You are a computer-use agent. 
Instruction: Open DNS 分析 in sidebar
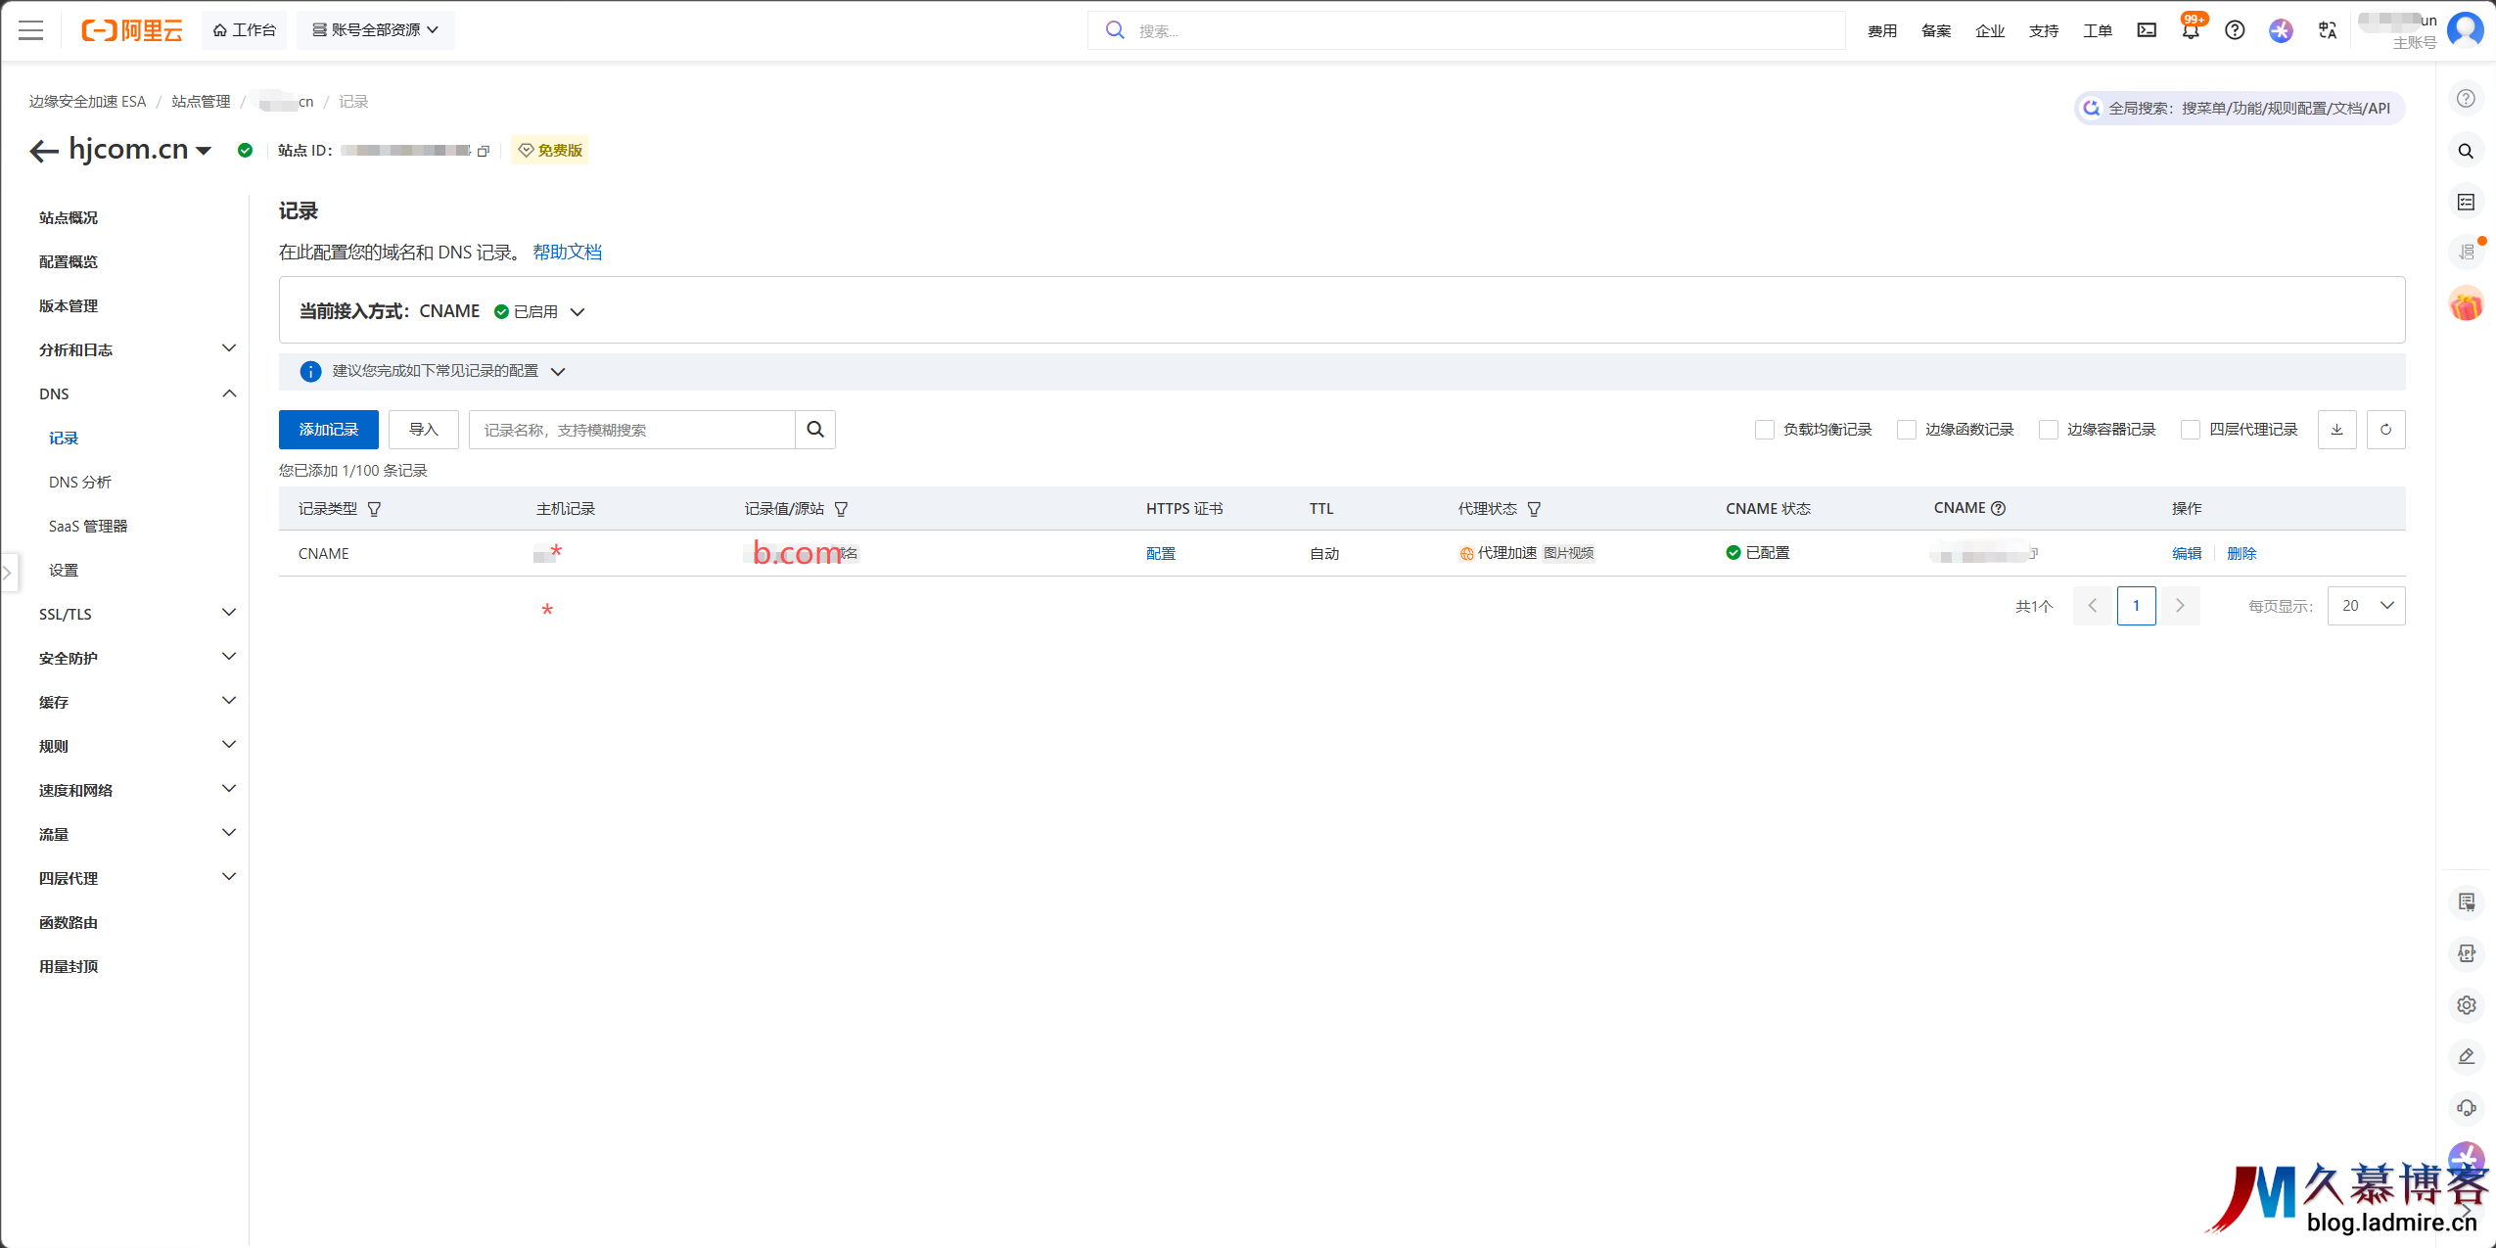[80, 482]
